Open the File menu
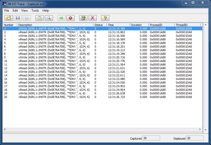The image size is (211, 145). [x=7, y=11]
